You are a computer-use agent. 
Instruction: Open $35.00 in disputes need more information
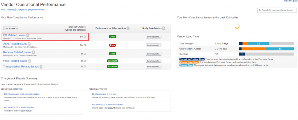pos(21,94)
